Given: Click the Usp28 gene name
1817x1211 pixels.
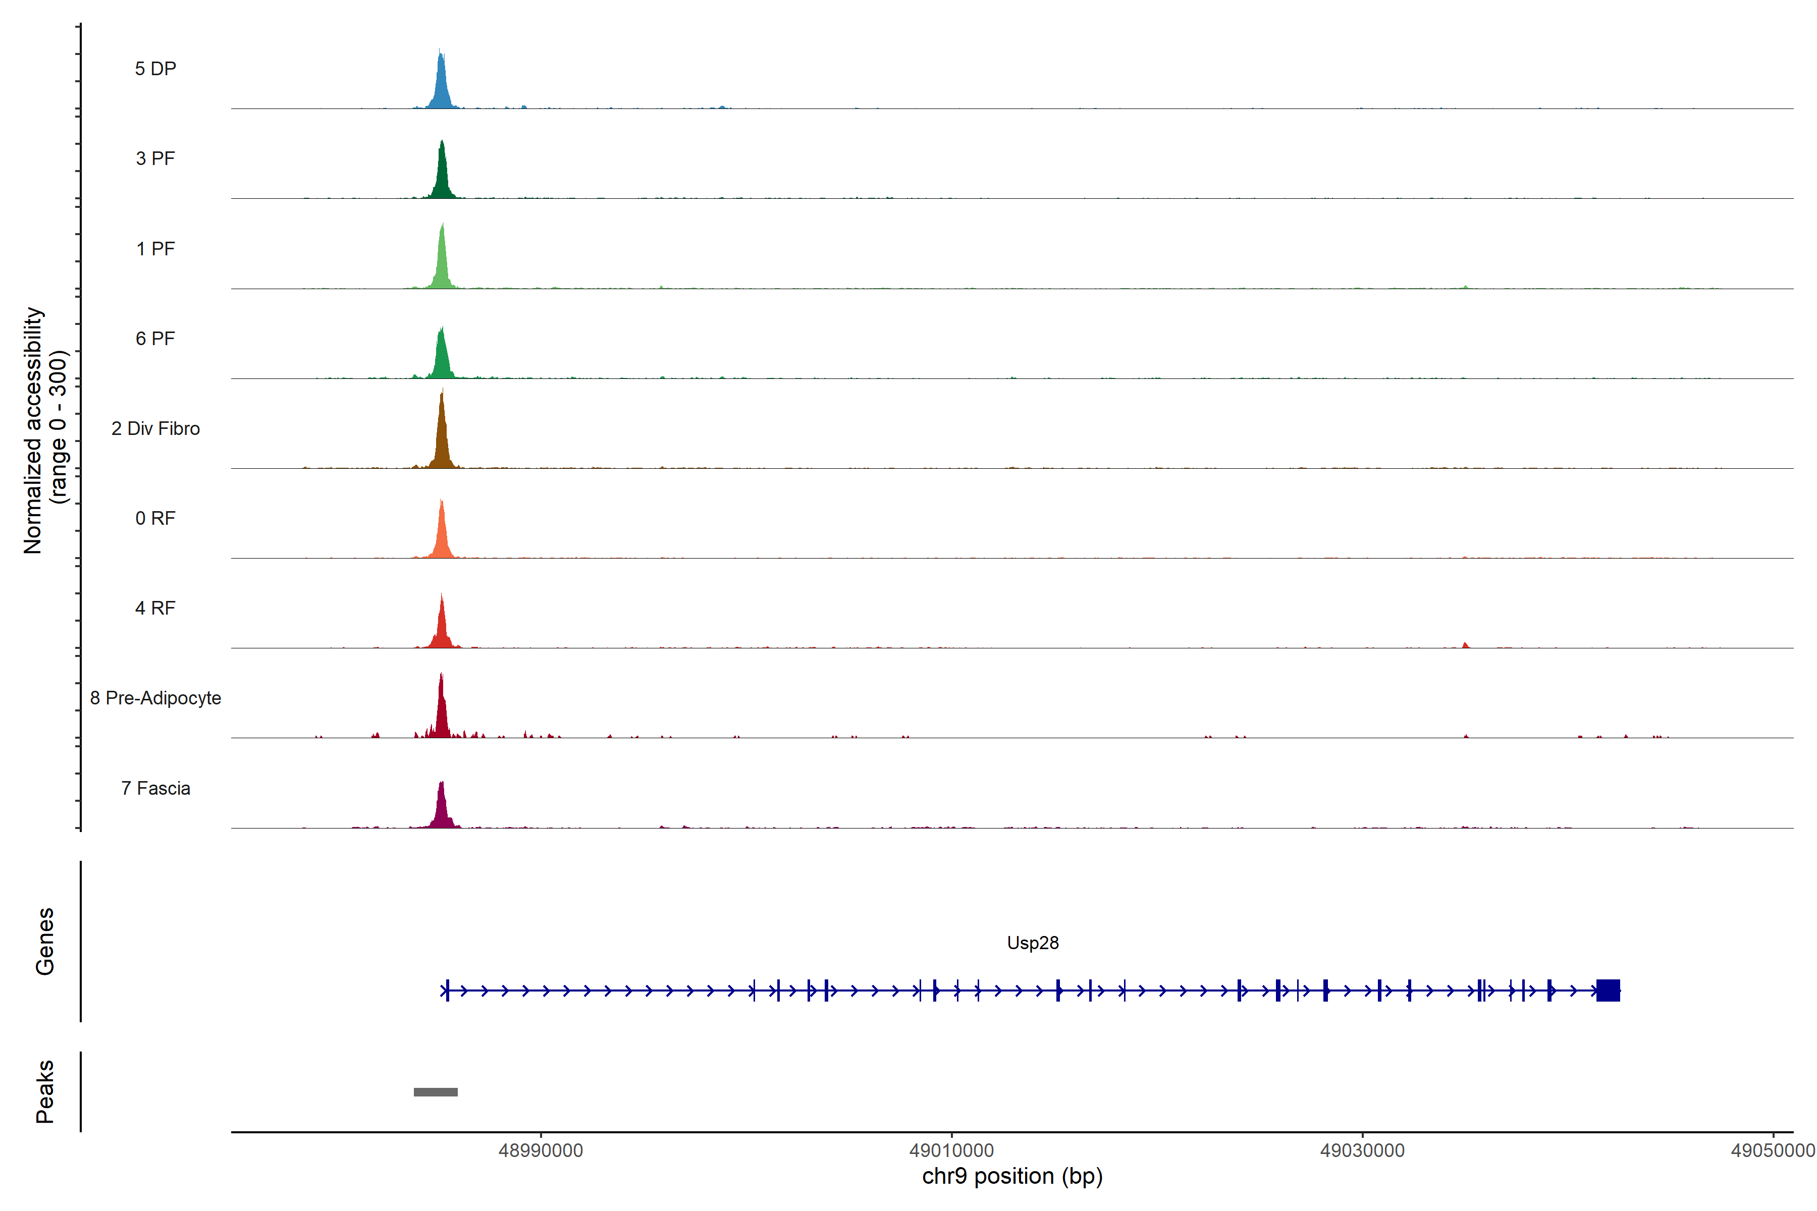Looking at the screenshot, I should 1032,943.
